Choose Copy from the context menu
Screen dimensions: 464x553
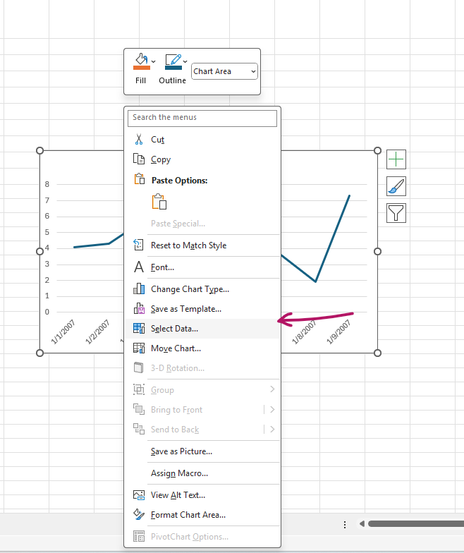[x=202, y=159]
